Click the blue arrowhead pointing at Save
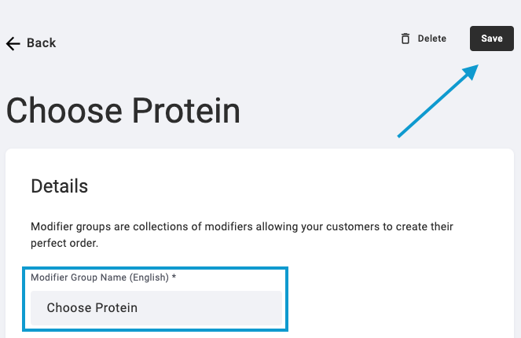The image size is (521, 338). point(471,72)
